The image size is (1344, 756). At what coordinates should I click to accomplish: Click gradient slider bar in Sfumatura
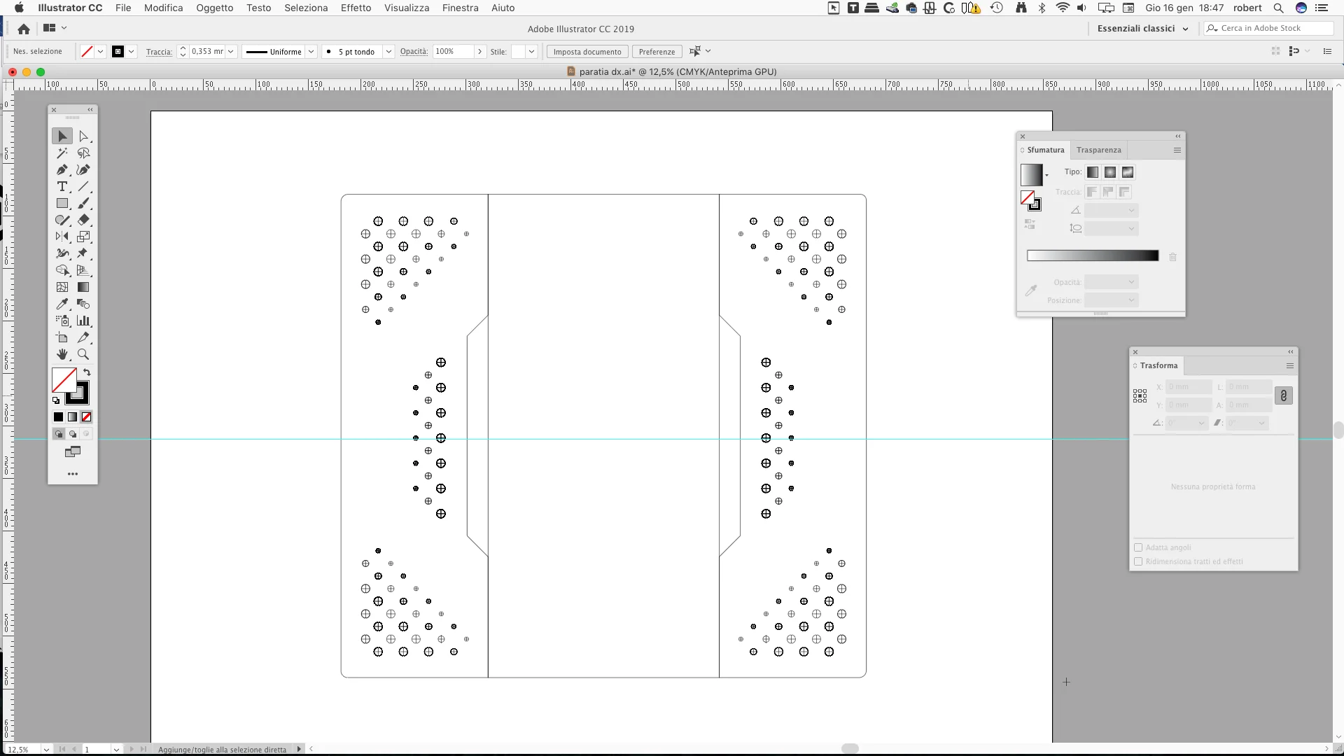pyautogui.click(x=1093, y=256)
